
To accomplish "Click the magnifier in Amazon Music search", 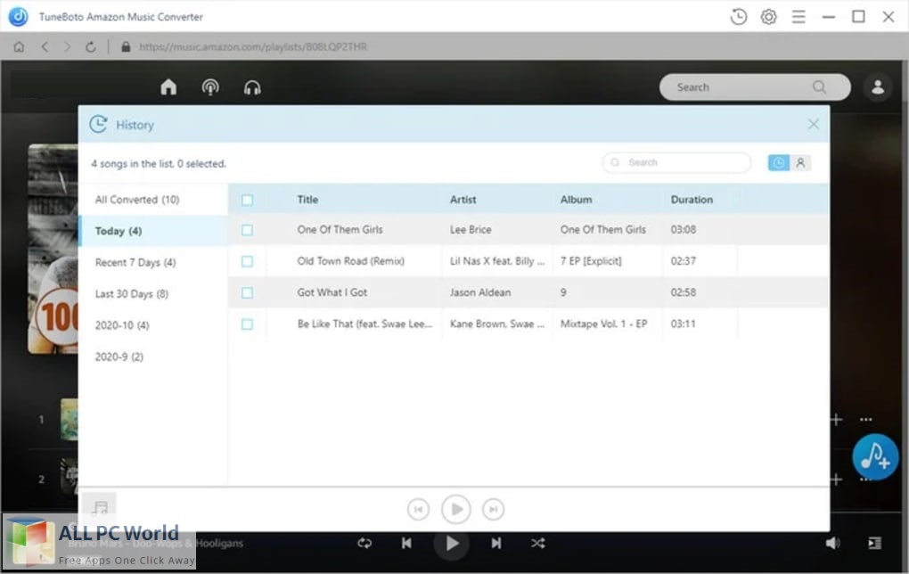I will [819, 87].
